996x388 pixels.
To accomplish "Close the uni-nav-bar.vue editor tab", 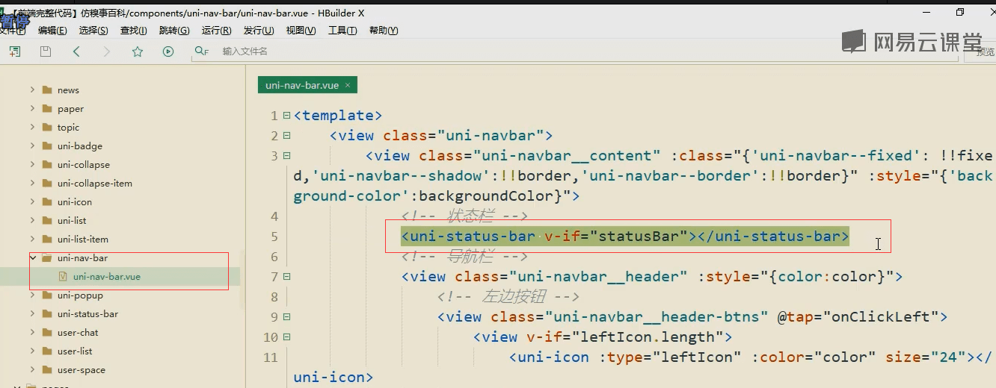I will pos(348,85).
